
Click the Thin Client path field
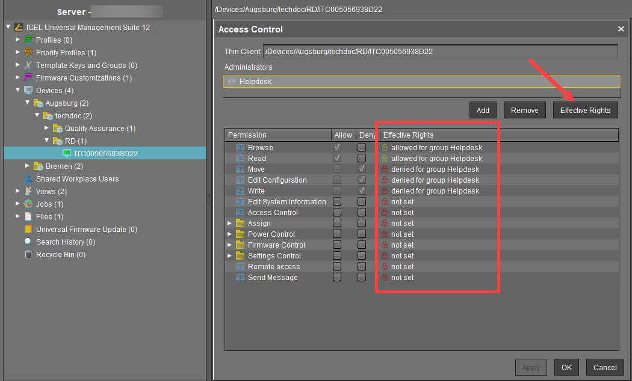click(441, 52)
